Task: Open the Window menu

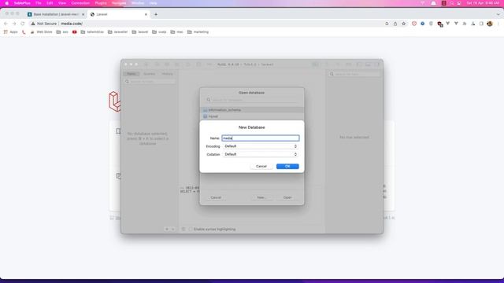Action: (138, 3)
